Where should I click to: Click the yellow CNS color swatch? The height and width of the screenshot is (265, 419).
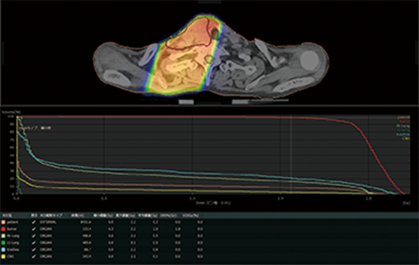click(3, 257)
